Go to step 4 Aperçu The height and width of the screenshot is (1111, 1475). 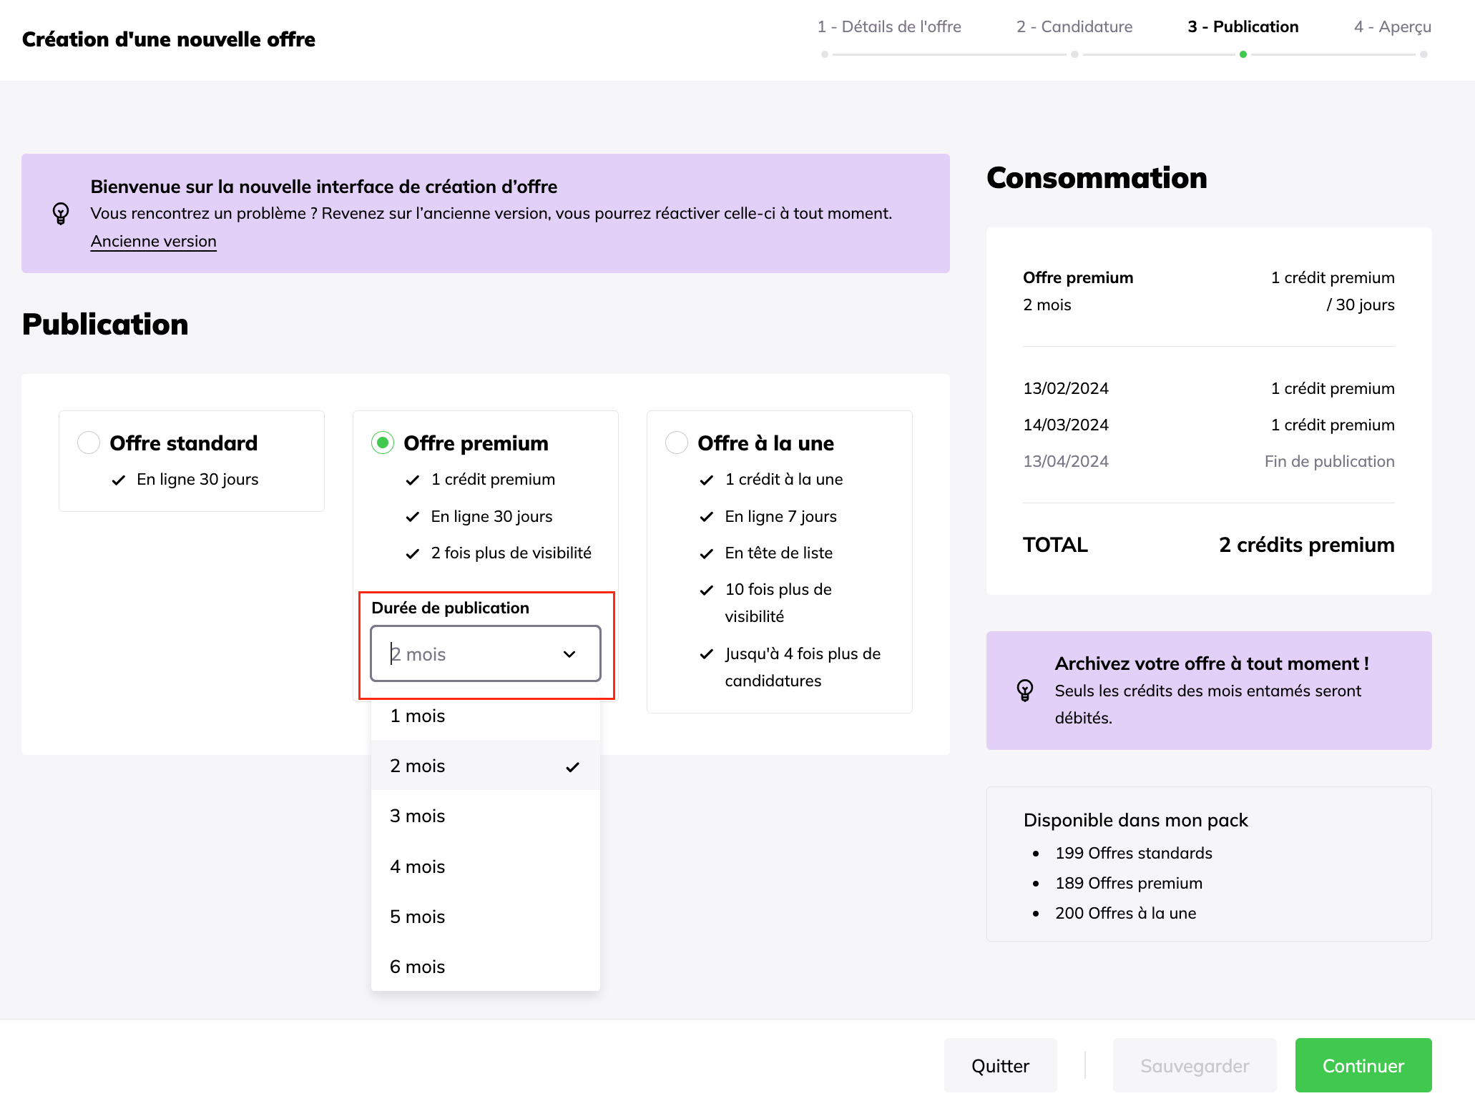point(1392,27)
